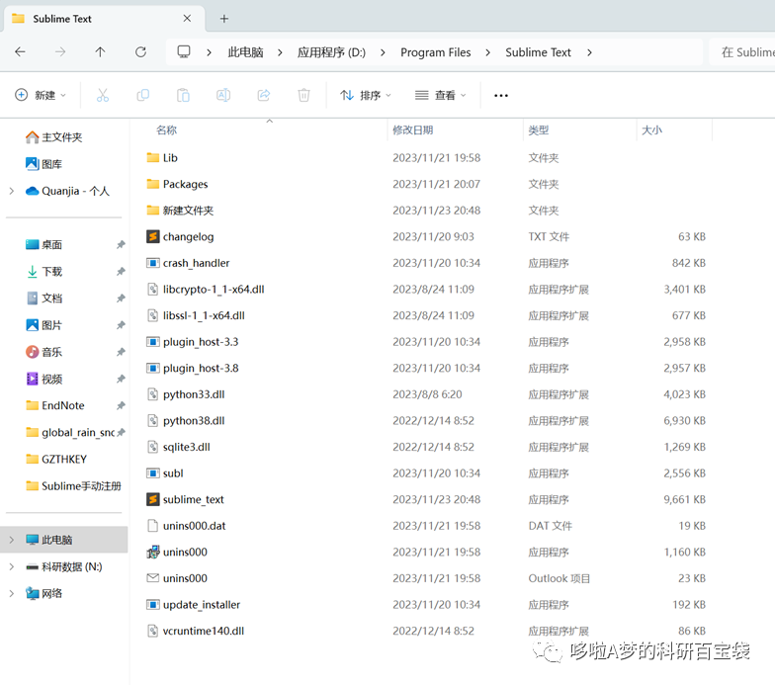Open the 查看 view dropdown
This screenshot has width=775, height=685.
tap(441, 95)
